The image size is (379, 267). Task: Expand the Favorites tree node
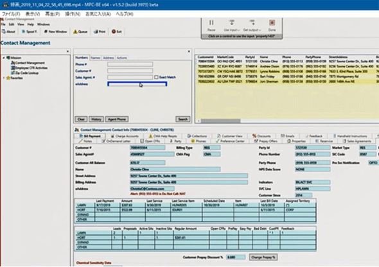[x=4, y=78]
